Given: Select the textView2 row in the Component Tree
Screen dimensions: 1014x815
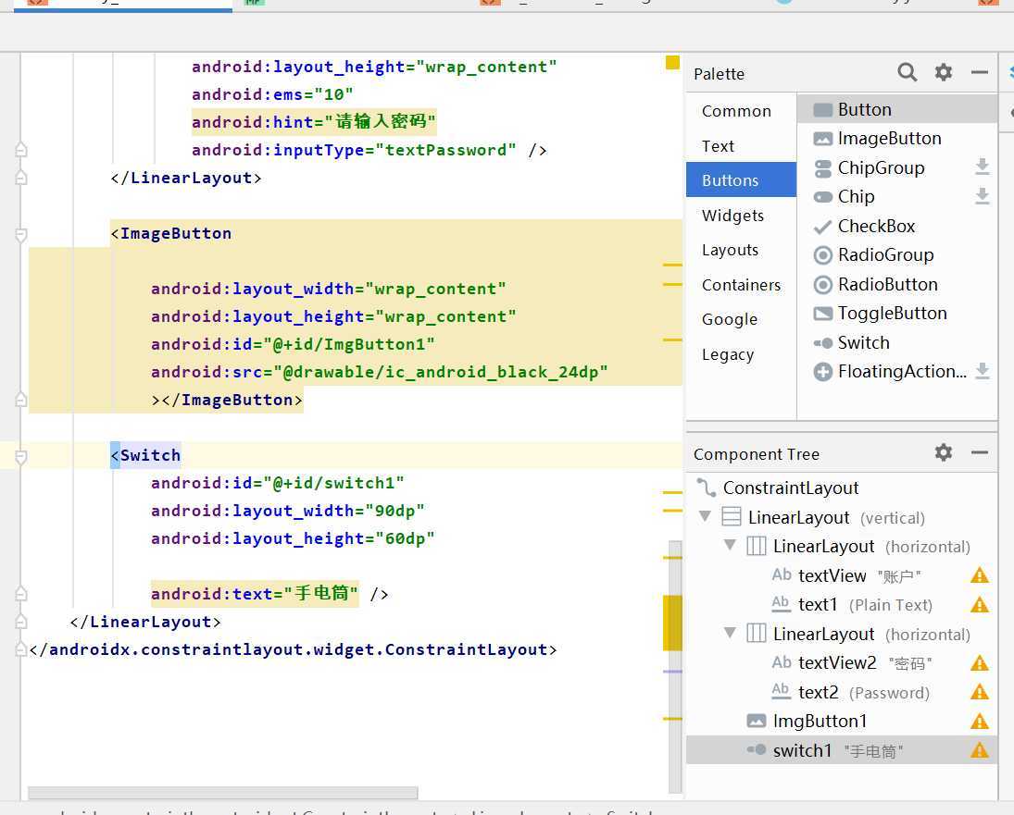Looking at the screenshot, I should [842, 662].
